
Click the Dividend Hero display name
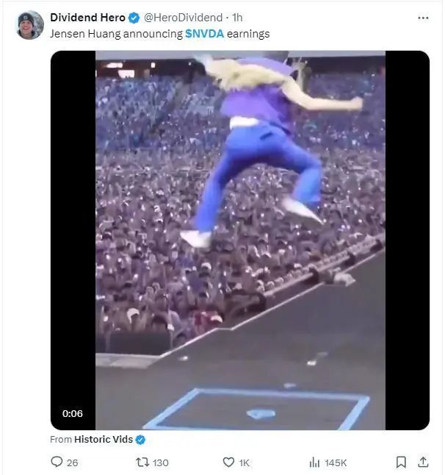point(87,18)
